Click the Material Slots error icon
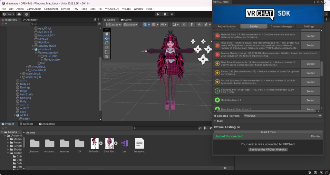Viewport: 330px width, 175px height. tap(217, 36)
